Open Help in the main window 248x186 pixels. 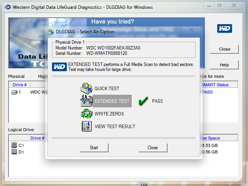224,65
